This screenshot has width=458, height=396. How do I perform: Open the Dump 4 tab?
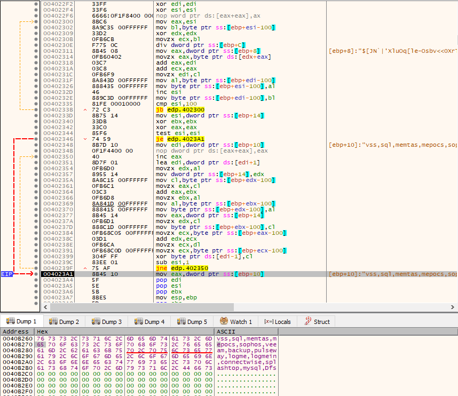click(x=149, y=321)
